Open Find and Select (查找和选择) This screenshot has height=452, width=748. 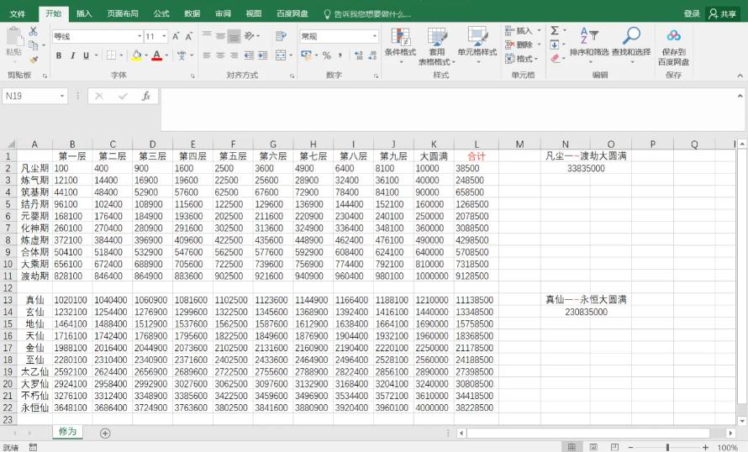pyautogui.click(x=630, y=44)
